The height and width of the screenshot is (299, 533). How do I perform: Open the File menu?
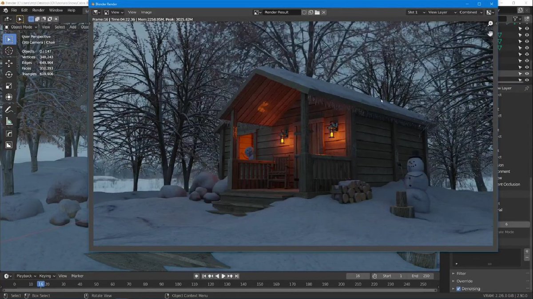(x=14, y=10)
